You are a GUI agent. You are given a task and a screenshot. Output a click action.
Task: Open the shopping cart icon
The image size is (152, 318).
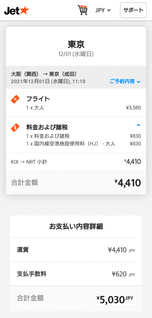[x=82, y=10]
